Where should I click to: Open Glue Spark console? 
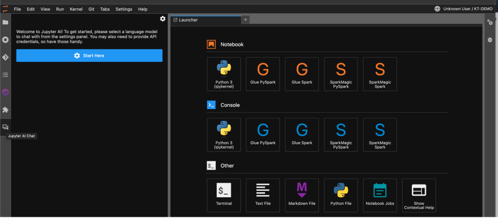302,135
